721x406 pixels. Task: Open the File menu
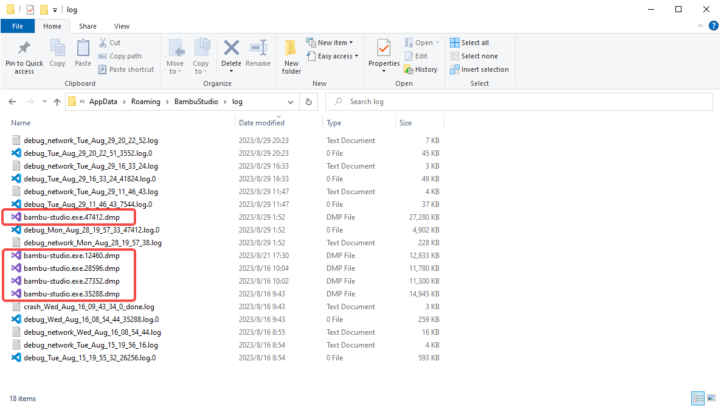(18, 26)
